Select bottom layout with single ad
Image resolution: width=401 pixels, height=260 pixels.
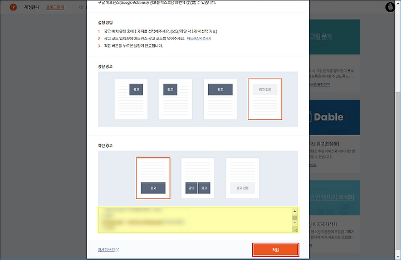click(153, 178)
